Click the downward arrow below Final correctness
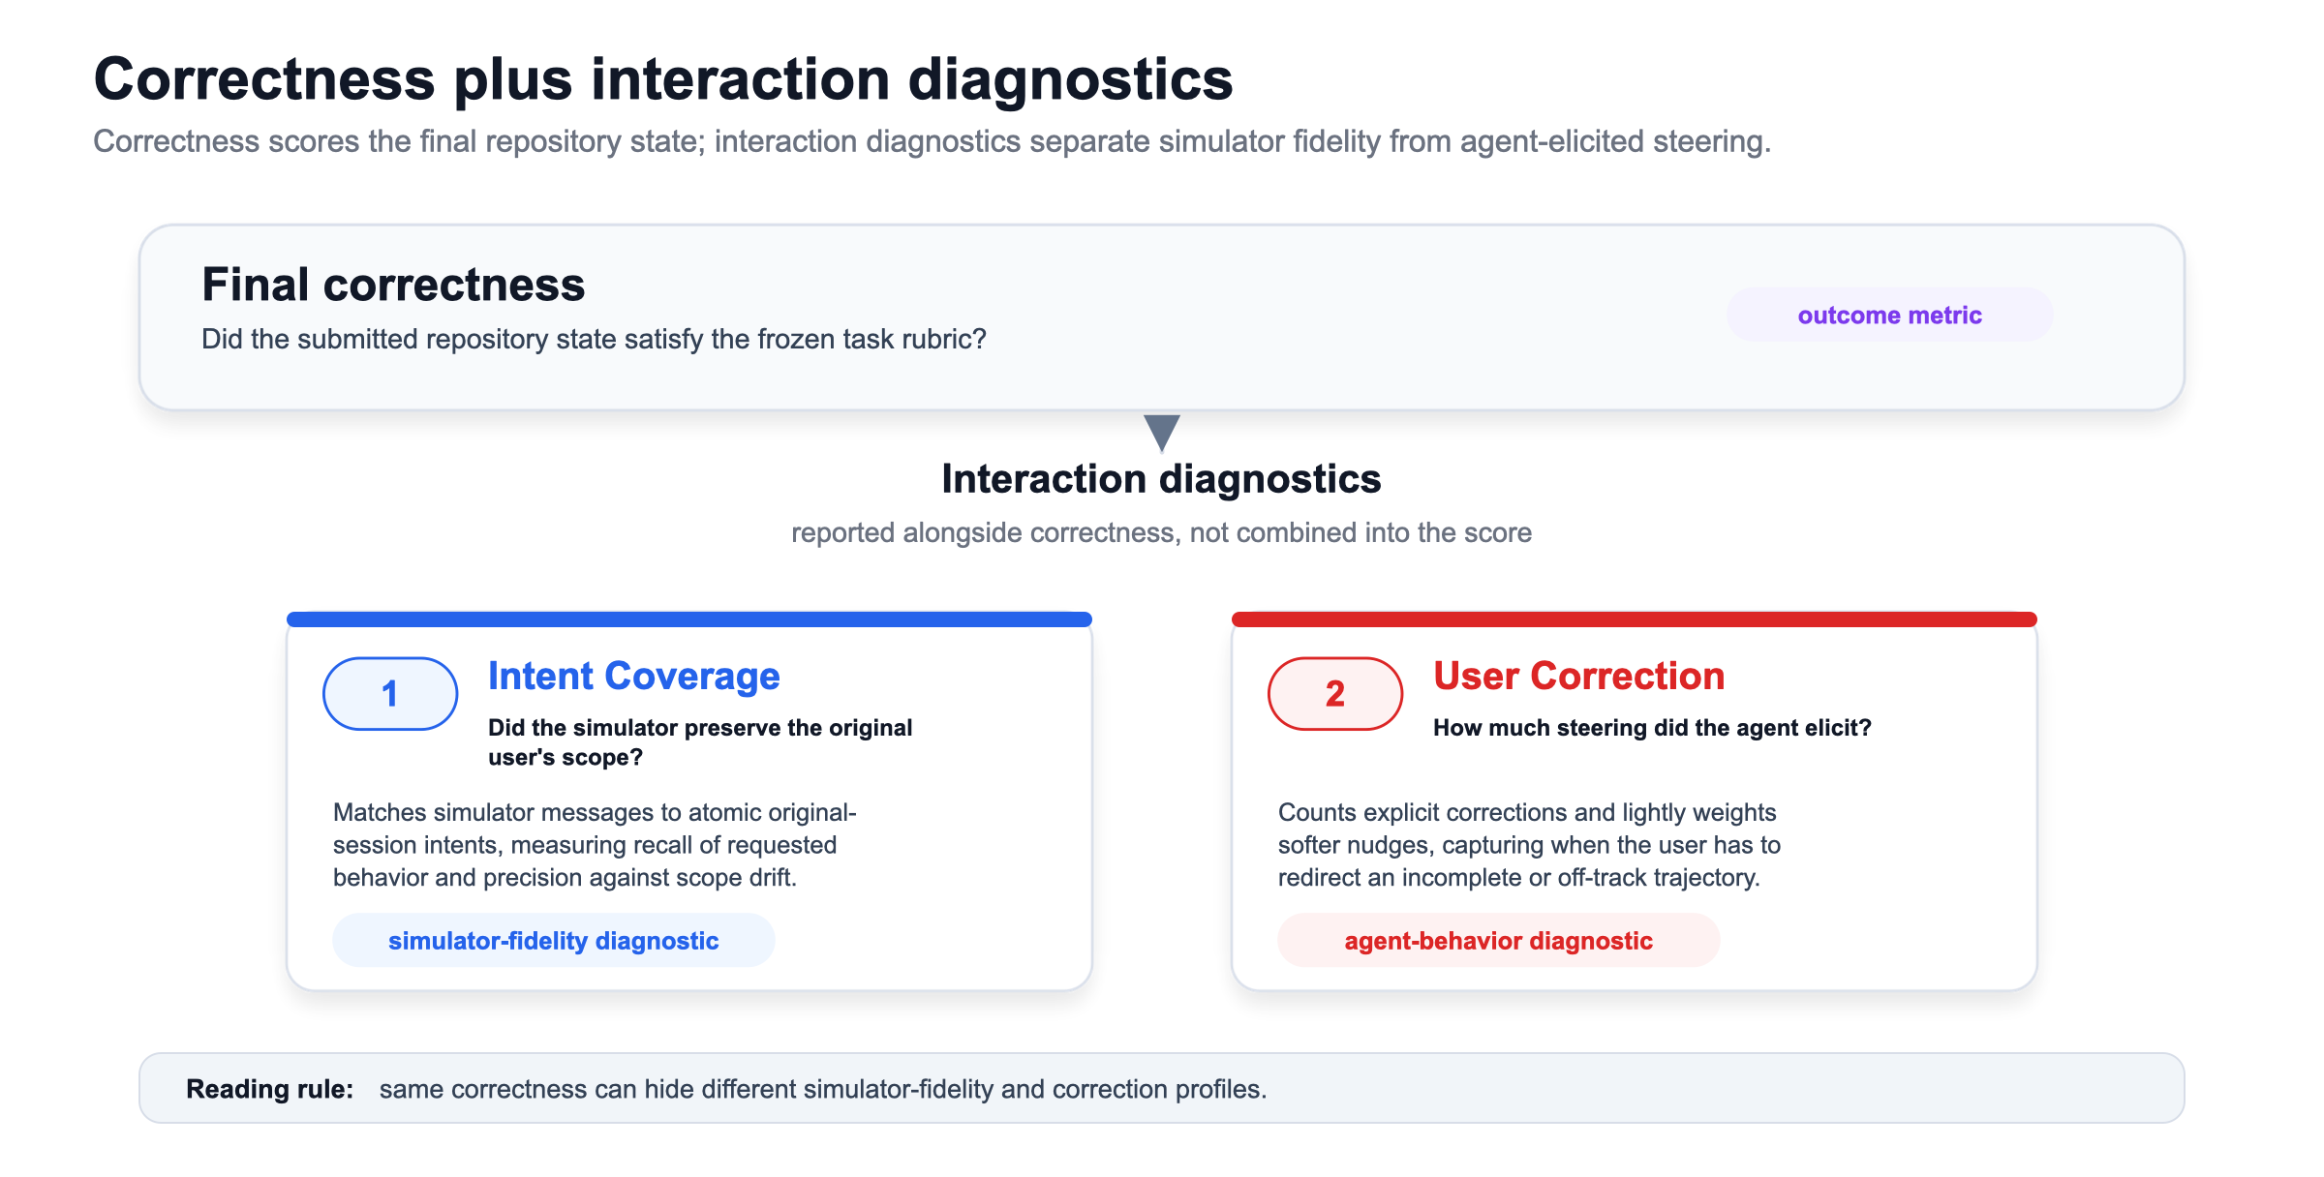Screen dimensions: 2324x1177 1161,433
